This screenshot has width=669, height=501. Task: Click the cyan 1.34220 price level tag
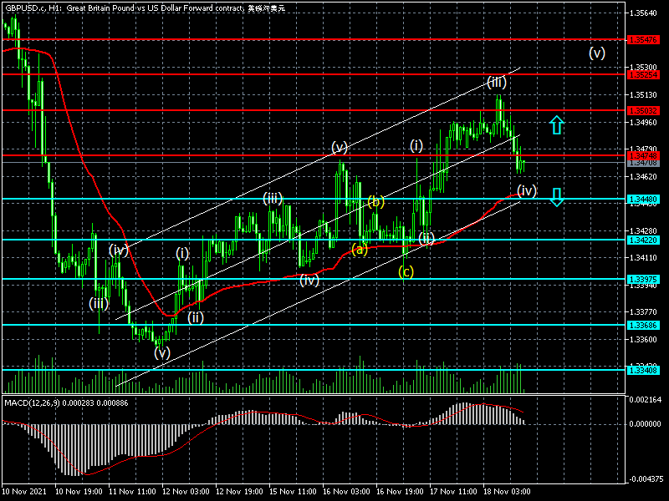[x=646, y=240]
